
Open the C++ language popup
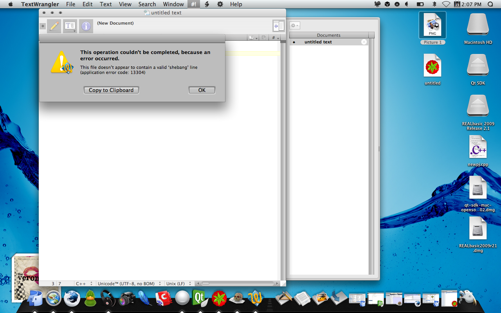point(85,283)
